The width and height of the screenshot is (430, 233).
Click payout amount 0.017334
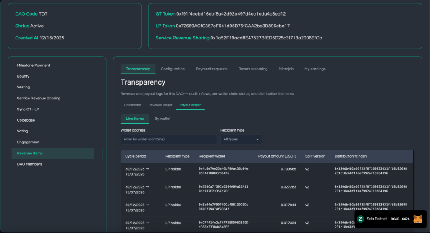[288, 223]
